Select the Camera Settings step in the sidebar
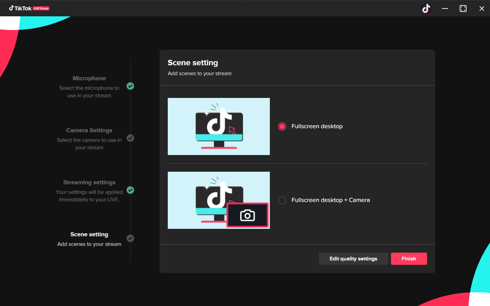This screenshot has width=490, height=306. [89, 130]
